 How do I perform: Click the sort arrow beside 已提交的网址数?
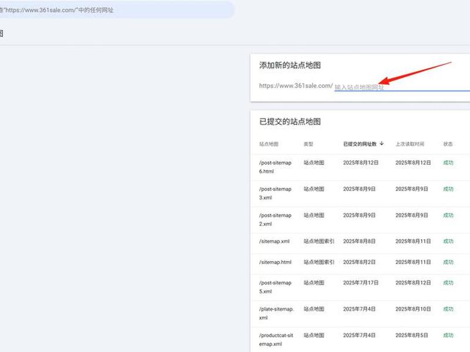coord(381,144)
